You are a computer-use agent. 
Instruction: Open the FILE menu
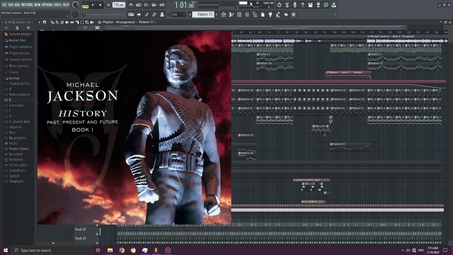click(5, 5)
